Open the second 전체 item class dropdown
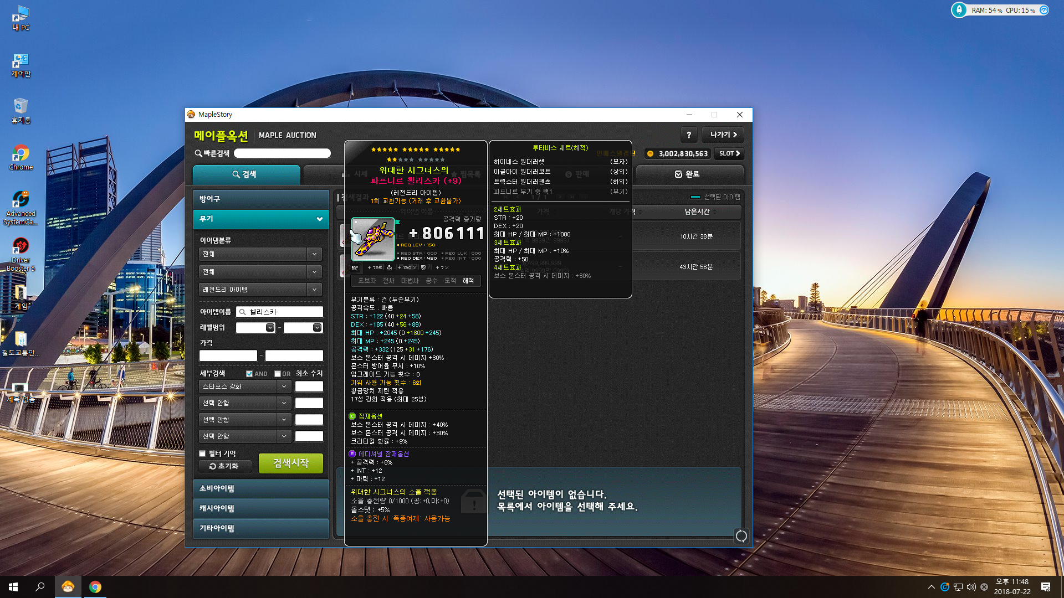The image size is (1064, 598). coord(260,272)
